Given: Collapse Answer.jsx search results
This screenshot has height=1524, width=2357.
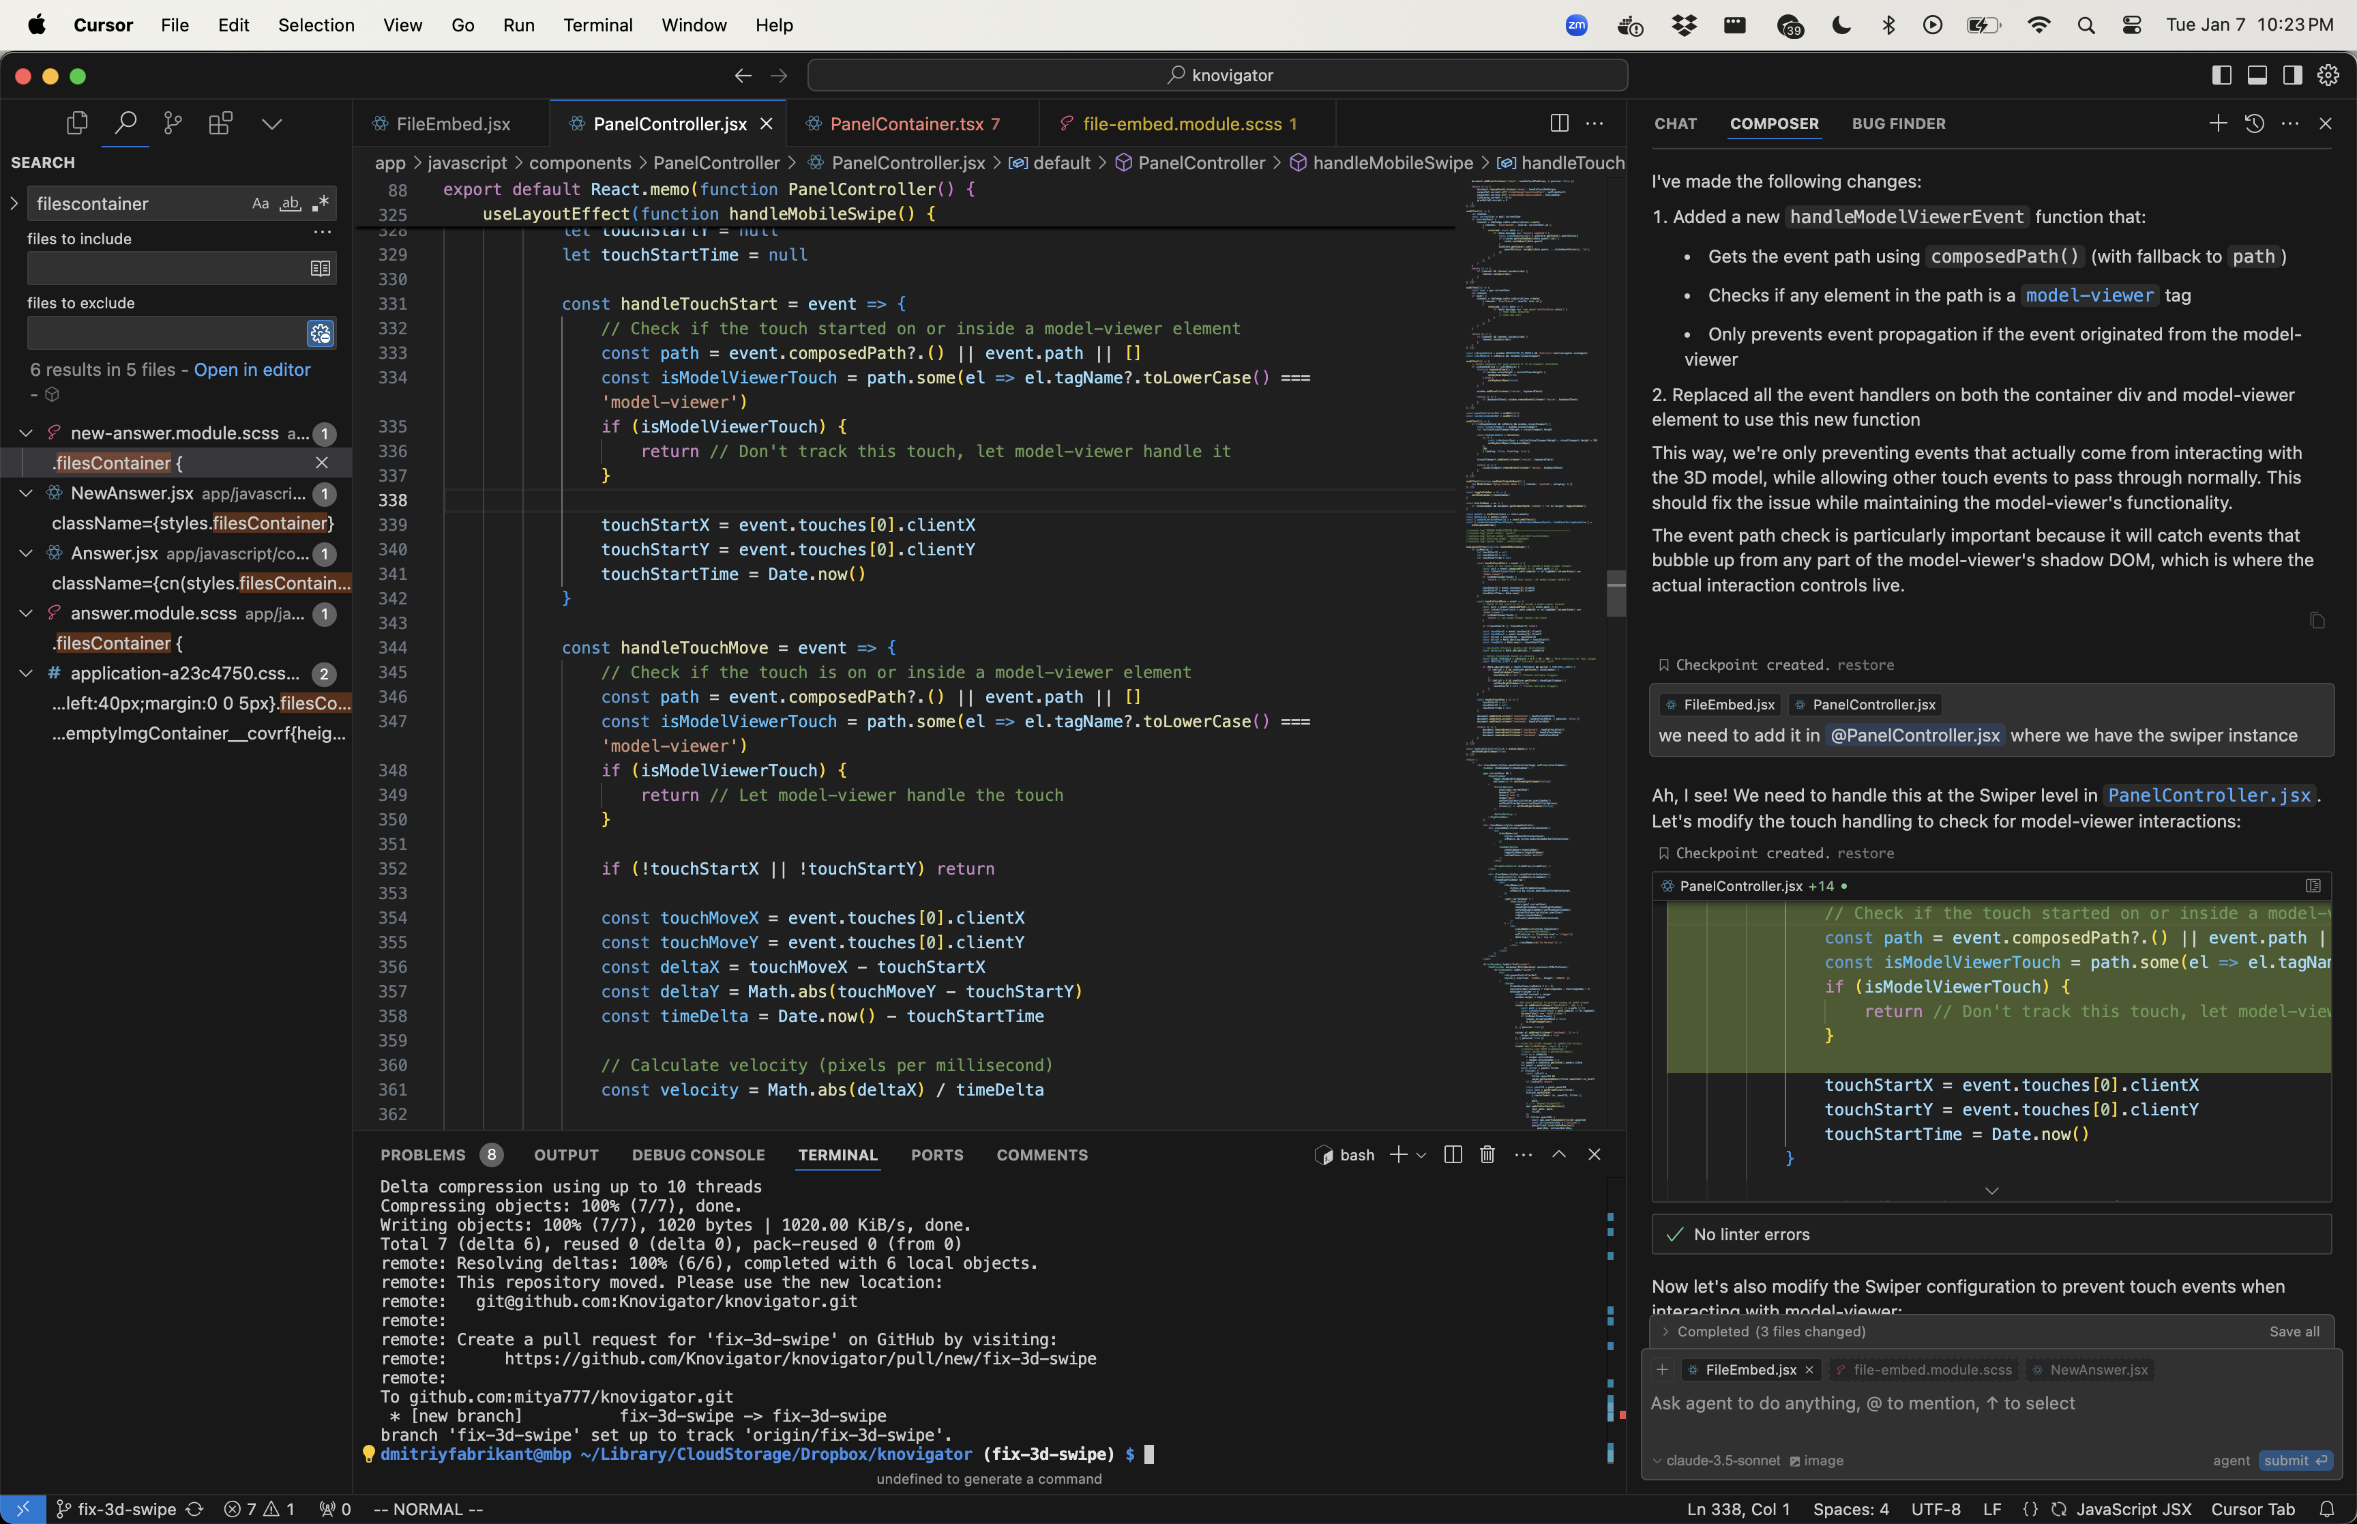Looking at the screenshot, I should (x=27, y=553).
